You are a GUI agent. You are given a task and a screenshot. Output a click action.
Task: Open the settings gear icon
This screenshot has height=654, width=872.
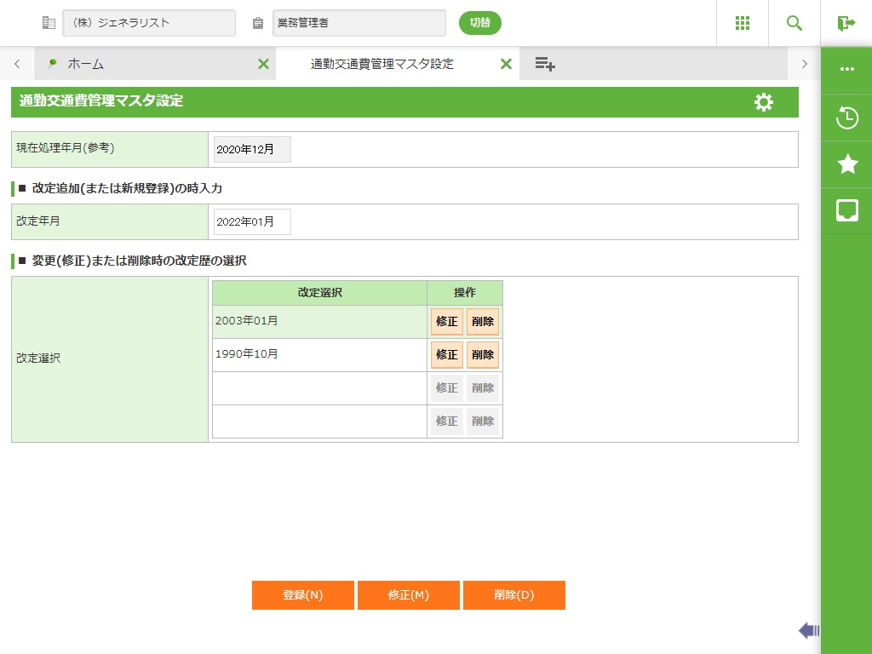point(764,102)
